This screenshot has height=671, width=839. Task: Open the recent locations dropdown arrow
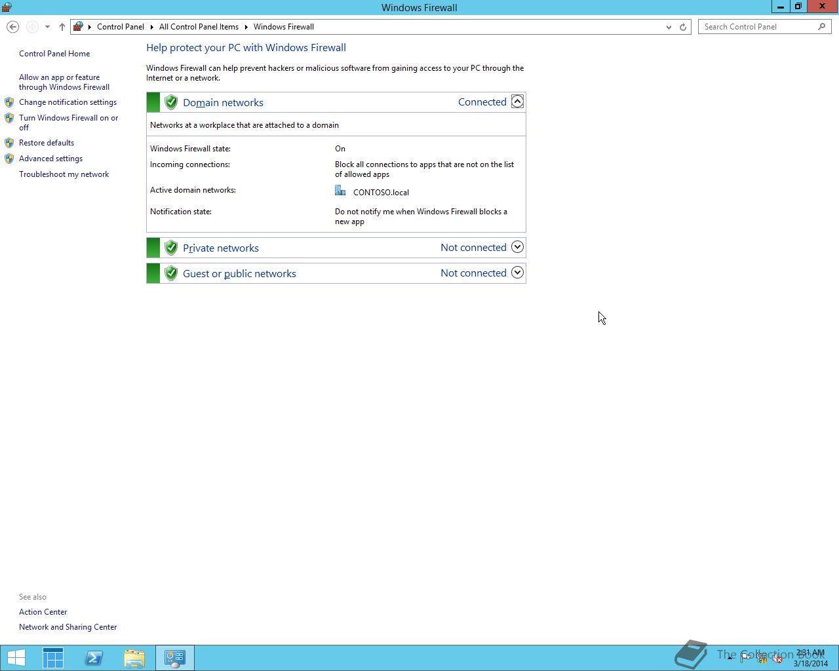pyautogui.click(x=47, y=27)
